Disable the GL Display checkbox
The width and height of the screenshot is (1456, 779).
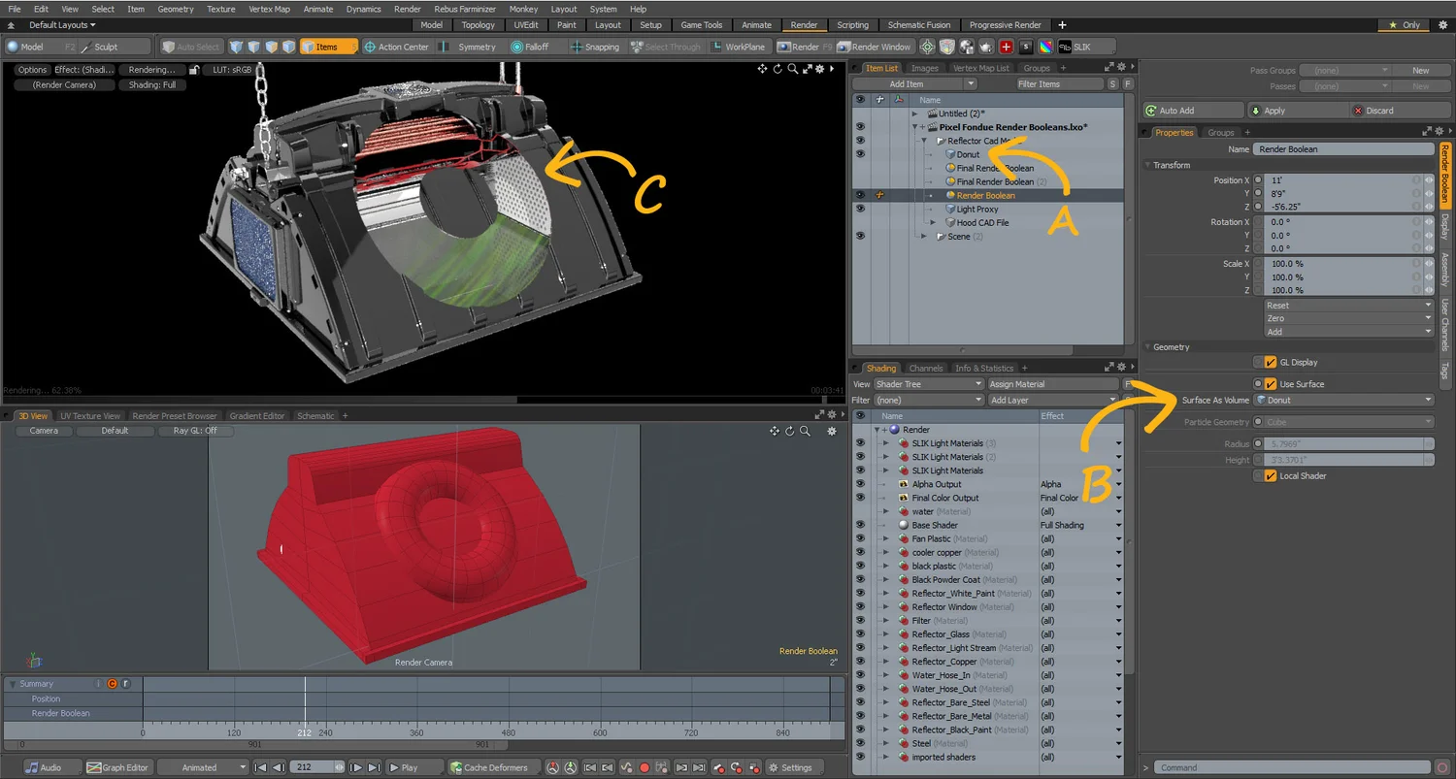[x=1269, y=362]
